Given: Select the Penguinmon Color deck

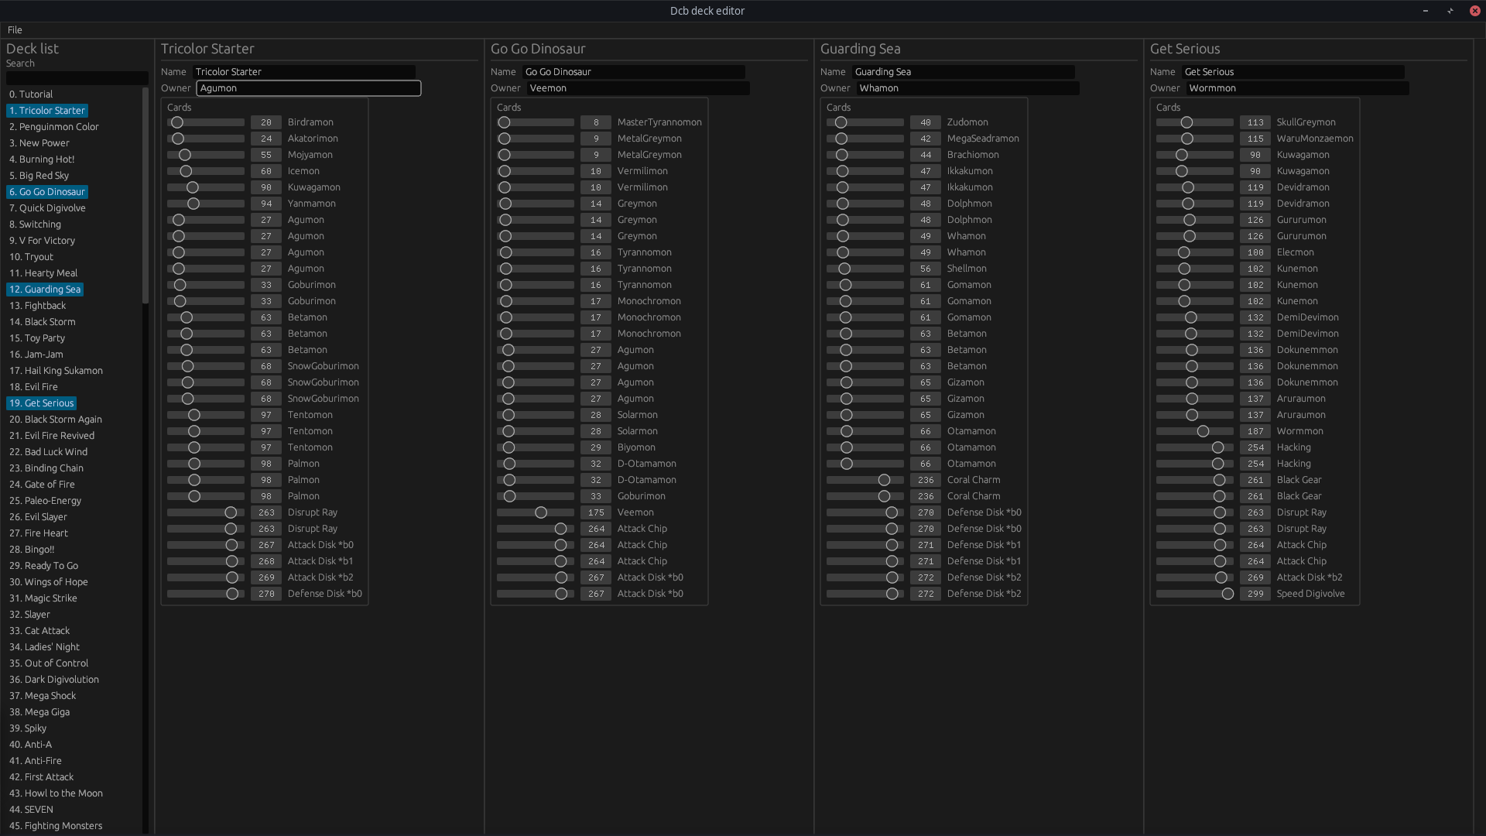Looking at the screenshot, I should click(x=54, y=127).
